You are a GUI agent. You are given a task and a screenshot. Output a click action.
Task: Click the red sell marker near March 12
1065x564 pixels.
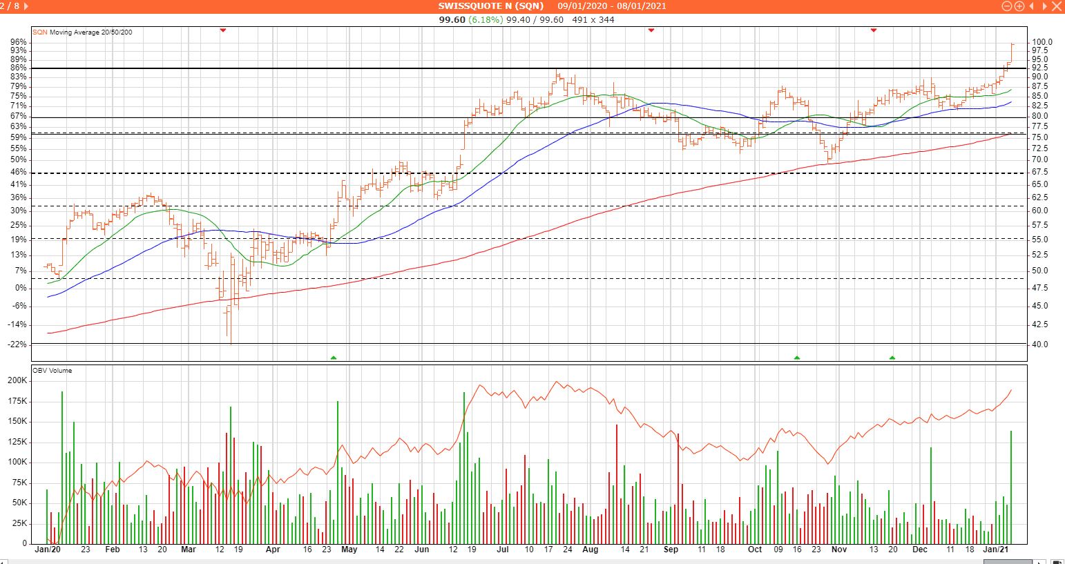tap(222, 30)
